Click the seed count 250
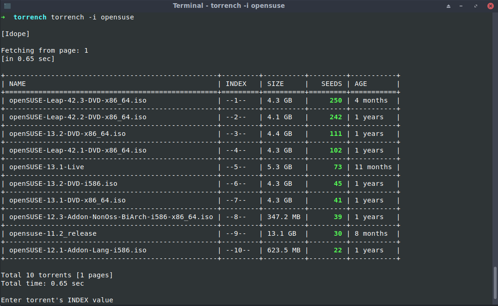Screen dimensions: 498x306 pyautogui.click(x=336, y=100)
